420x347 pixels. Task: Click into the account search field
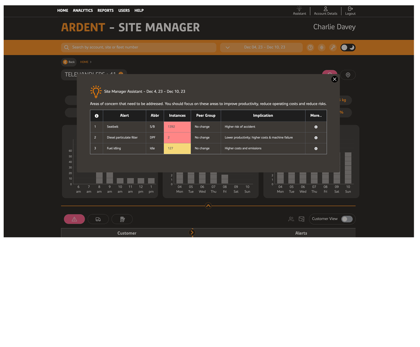click(139, 47)
